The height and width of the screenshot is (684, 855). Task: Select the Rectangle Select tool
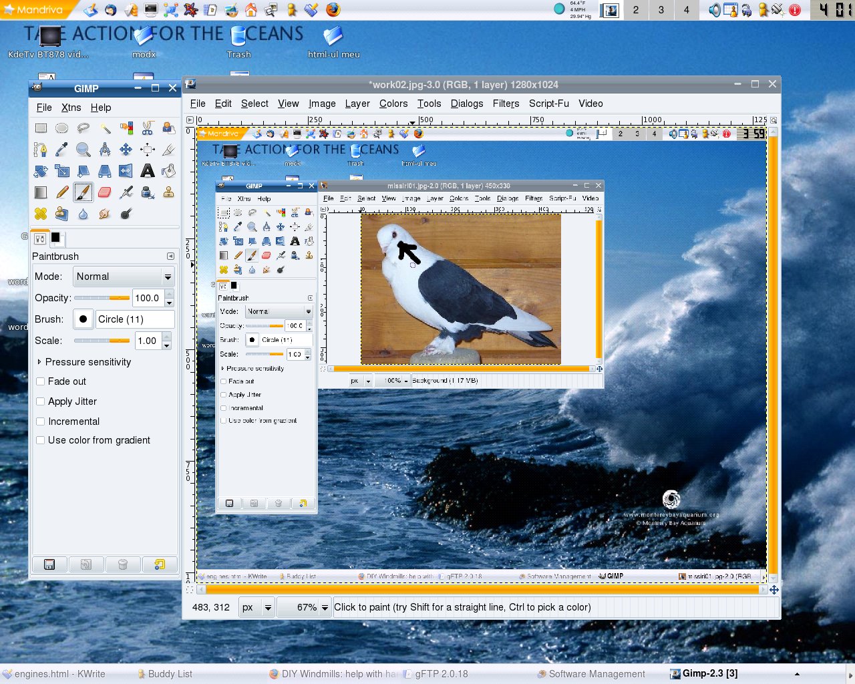pos(41,128)
